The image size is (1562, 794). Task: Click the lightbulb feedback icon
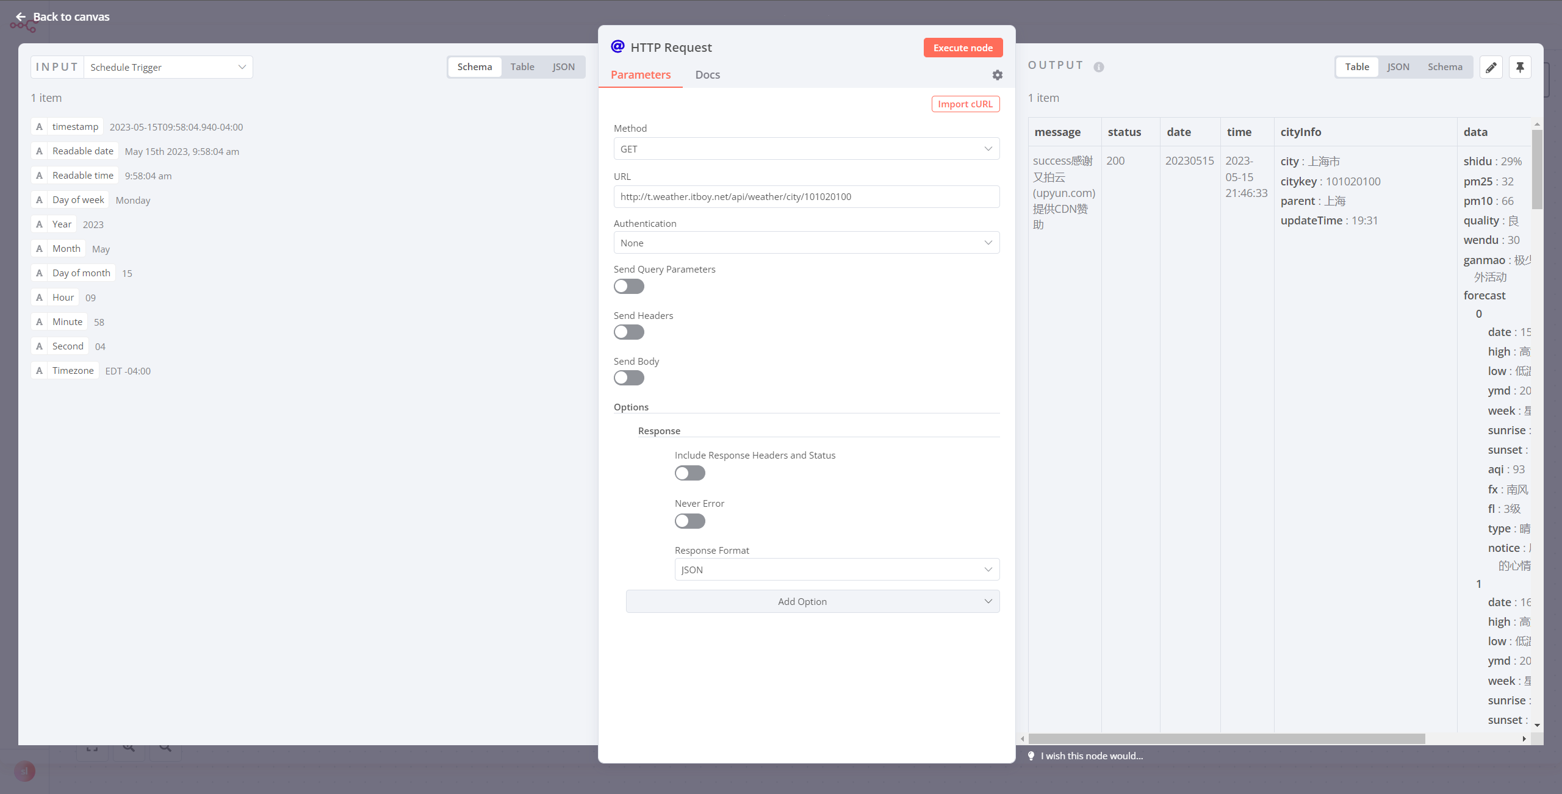1031,756
